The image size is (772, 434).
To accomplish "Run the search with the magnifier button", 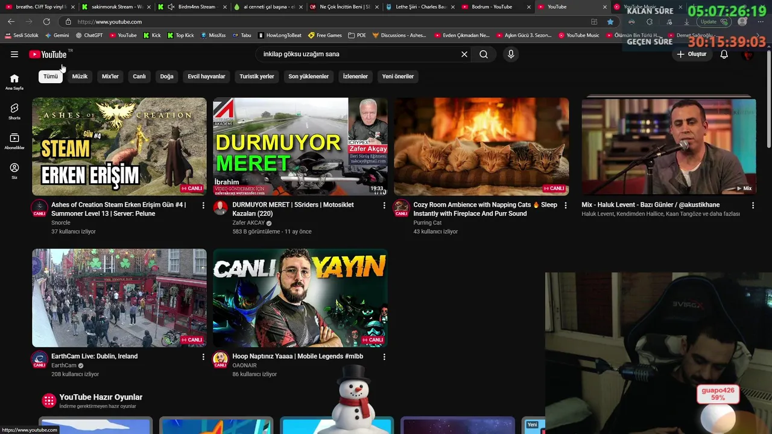I will point(484,54).
